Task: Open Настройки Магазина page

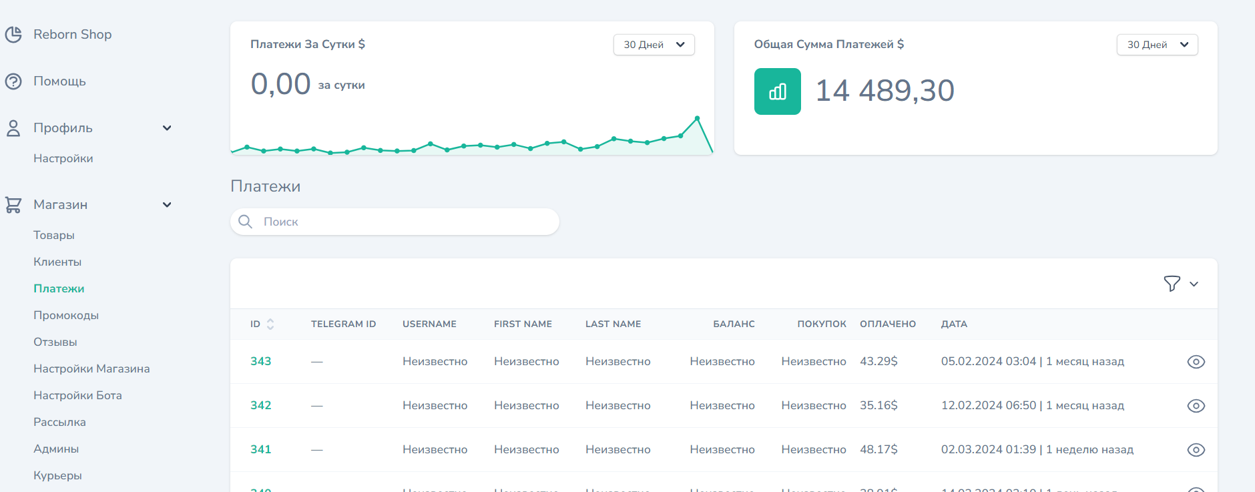Action: coord(91,368)
